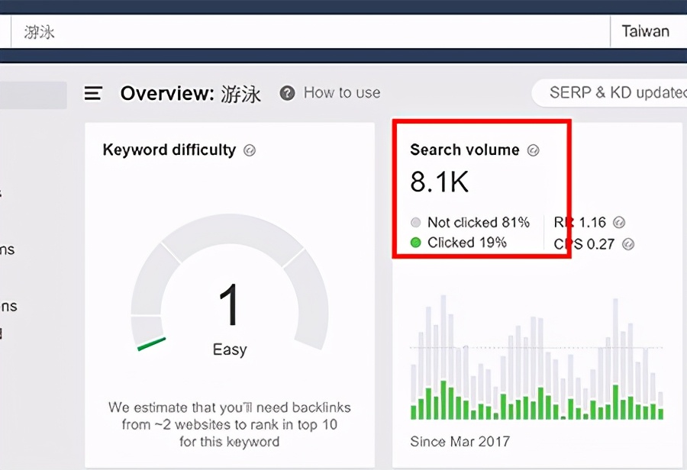This screenshot has width=687, height=470.
Task: Click the Keyword difficulty info icon
Action: point(250,150)
